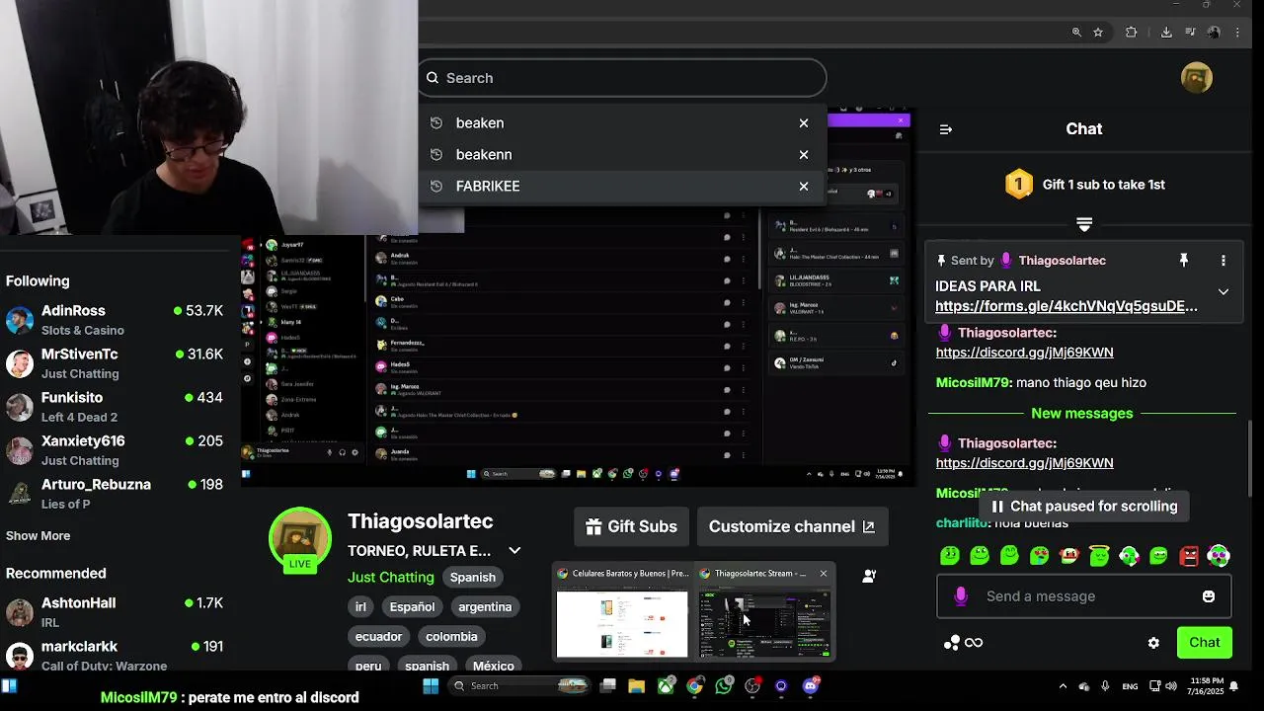
Task: Click the Spanish language tag
Action: coord(473,578)
